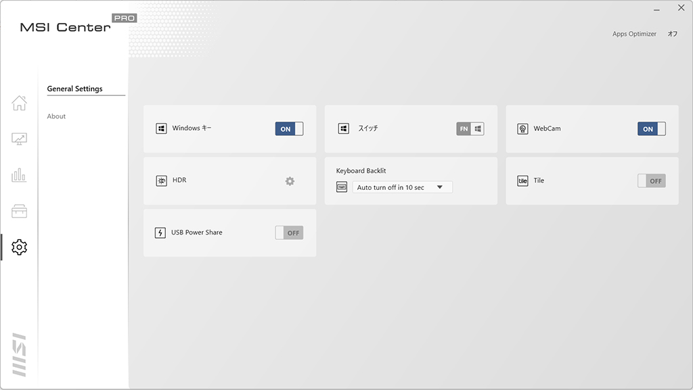This screenshot has height=390, width=693.
Task: Swap the FN and Windows key switch
Action: point(470,129)
